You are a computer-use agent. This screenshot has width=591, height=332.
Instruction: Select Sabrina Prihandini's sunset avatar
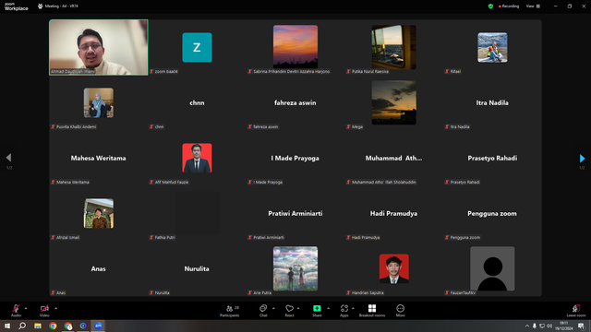(x=295, y=47)
